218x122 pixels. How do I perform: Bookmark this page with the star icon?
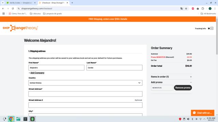coord(186,8)
